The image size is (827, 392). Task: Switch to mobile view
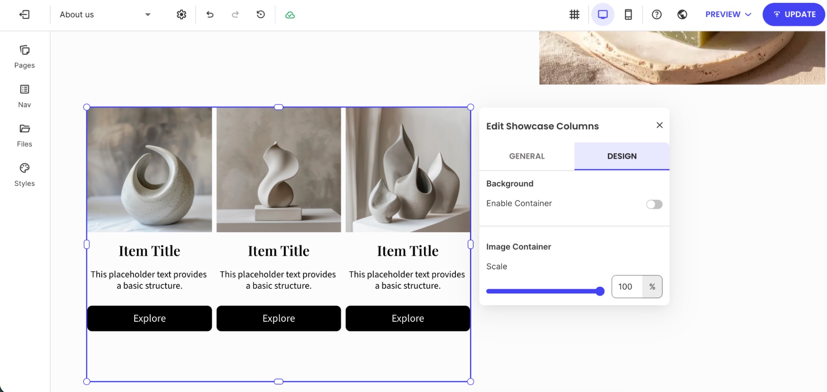click(628, 14)
